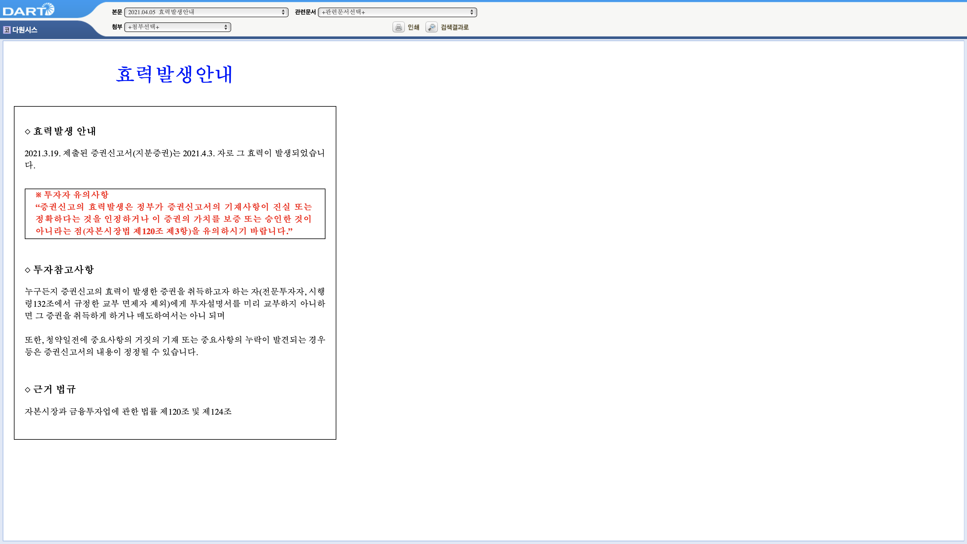Click the ◇ 근거 법규 section heading
This screenshot has height=544, width=967.
point(51,389)
